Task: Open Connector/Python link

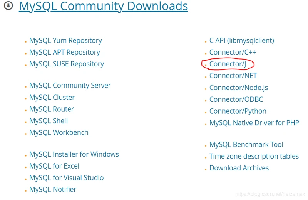Action: (238, 111)
